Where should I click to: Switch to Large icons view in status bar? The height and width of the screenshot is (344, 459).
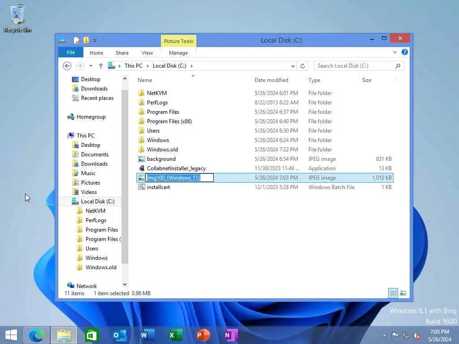pos(403,293)
